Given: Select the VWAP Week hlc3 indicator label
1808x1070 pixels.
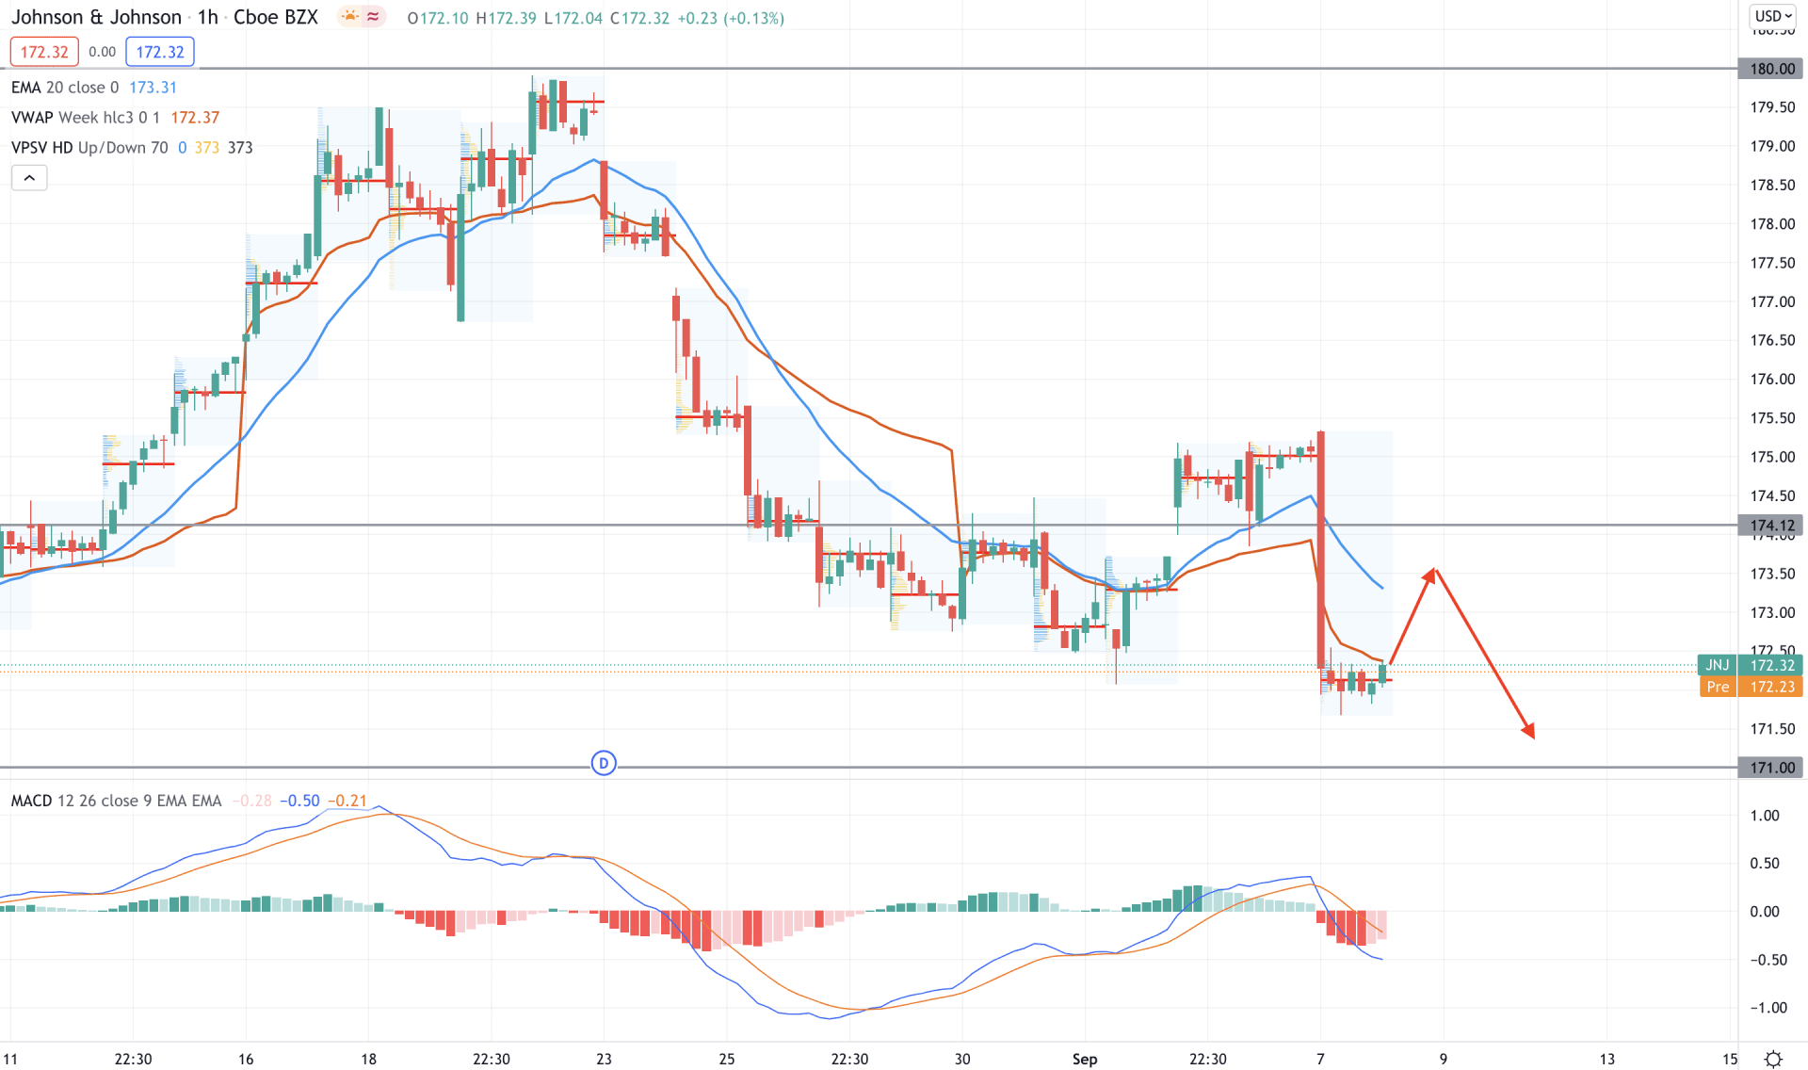Looking at the screenshot, I should coord(85,118).
